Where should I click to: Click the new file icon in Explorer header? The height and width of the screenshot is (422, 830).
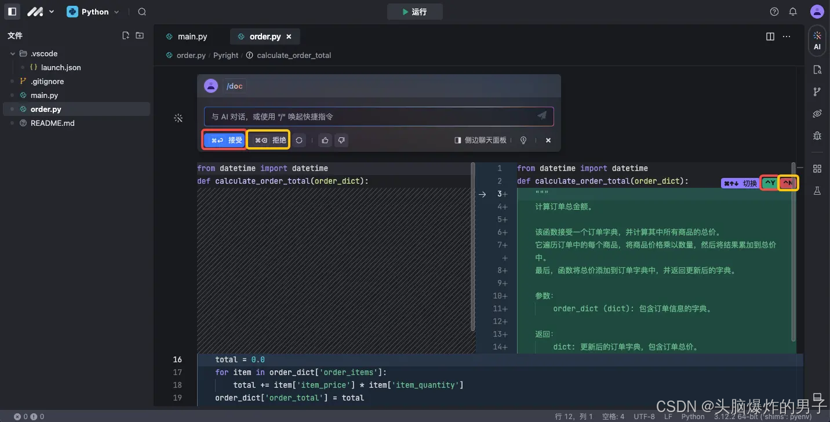tap(126, 35)
